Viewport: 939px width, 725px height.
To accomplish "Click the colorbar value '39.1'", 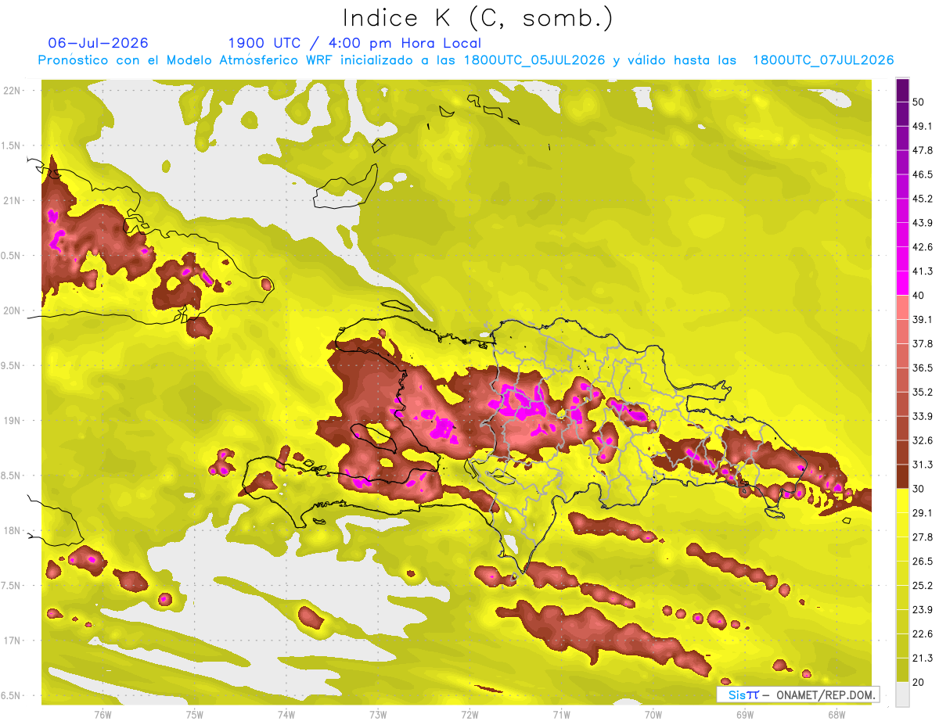I will click(x=923, y=320).
